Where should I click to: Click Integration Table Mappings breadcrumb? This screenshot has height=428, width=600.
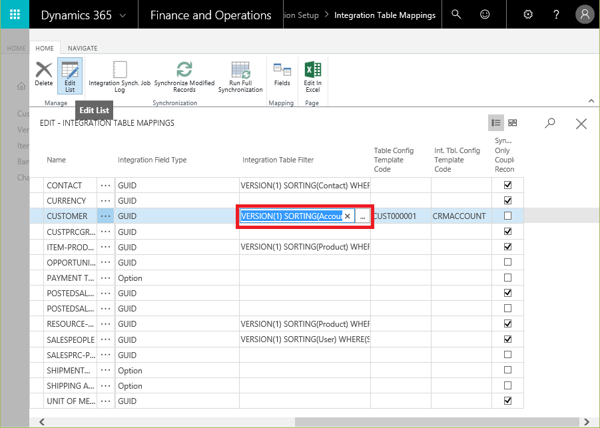click(x=385, y=15)
